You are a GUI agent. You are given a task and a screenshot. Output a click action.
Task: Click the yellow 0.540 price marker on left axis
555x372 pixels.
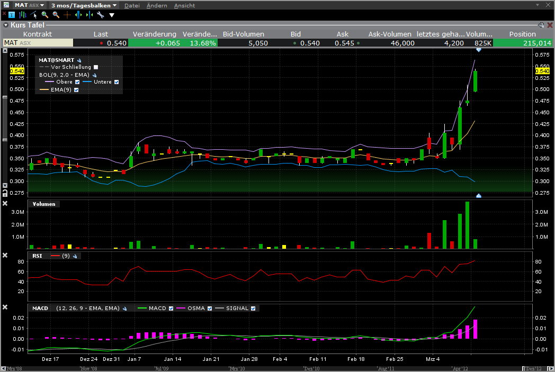(16, 71)
